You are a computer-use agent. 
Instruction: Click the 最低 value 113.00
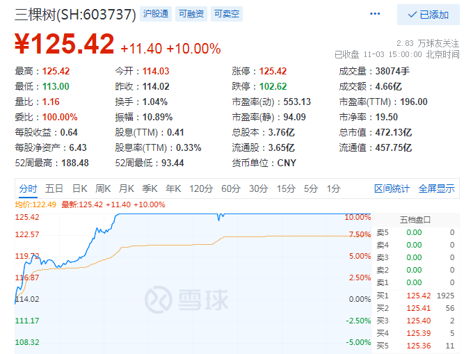56,86
